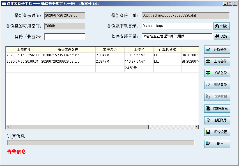Click the 110.87.57.57 IP in the 2020-07-20 row
239x166 pixels.
point(139,62)
